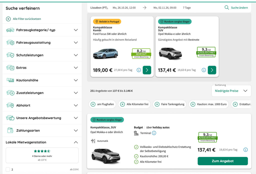Screen dimensions: 256x174
Task: Open Ford Focus SW offer via green arrow
Action: [x=147, y=70]
